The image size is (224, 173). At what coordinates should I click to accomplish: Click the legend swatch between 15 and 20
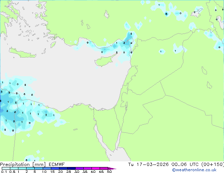coord(55,168)
